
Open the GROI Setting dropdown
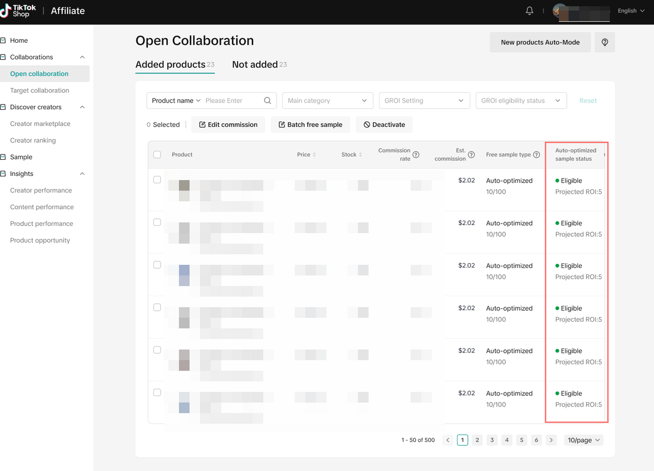[424, 100]
